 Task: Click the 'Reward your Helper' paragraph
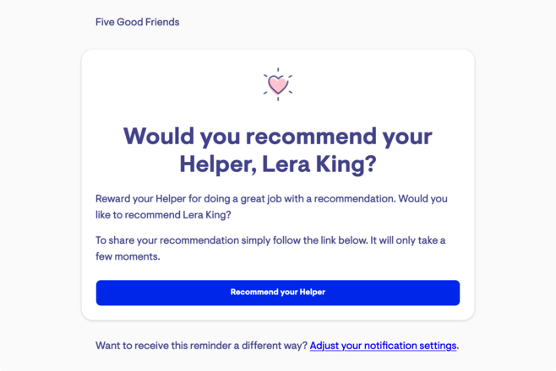pos(271,207)
